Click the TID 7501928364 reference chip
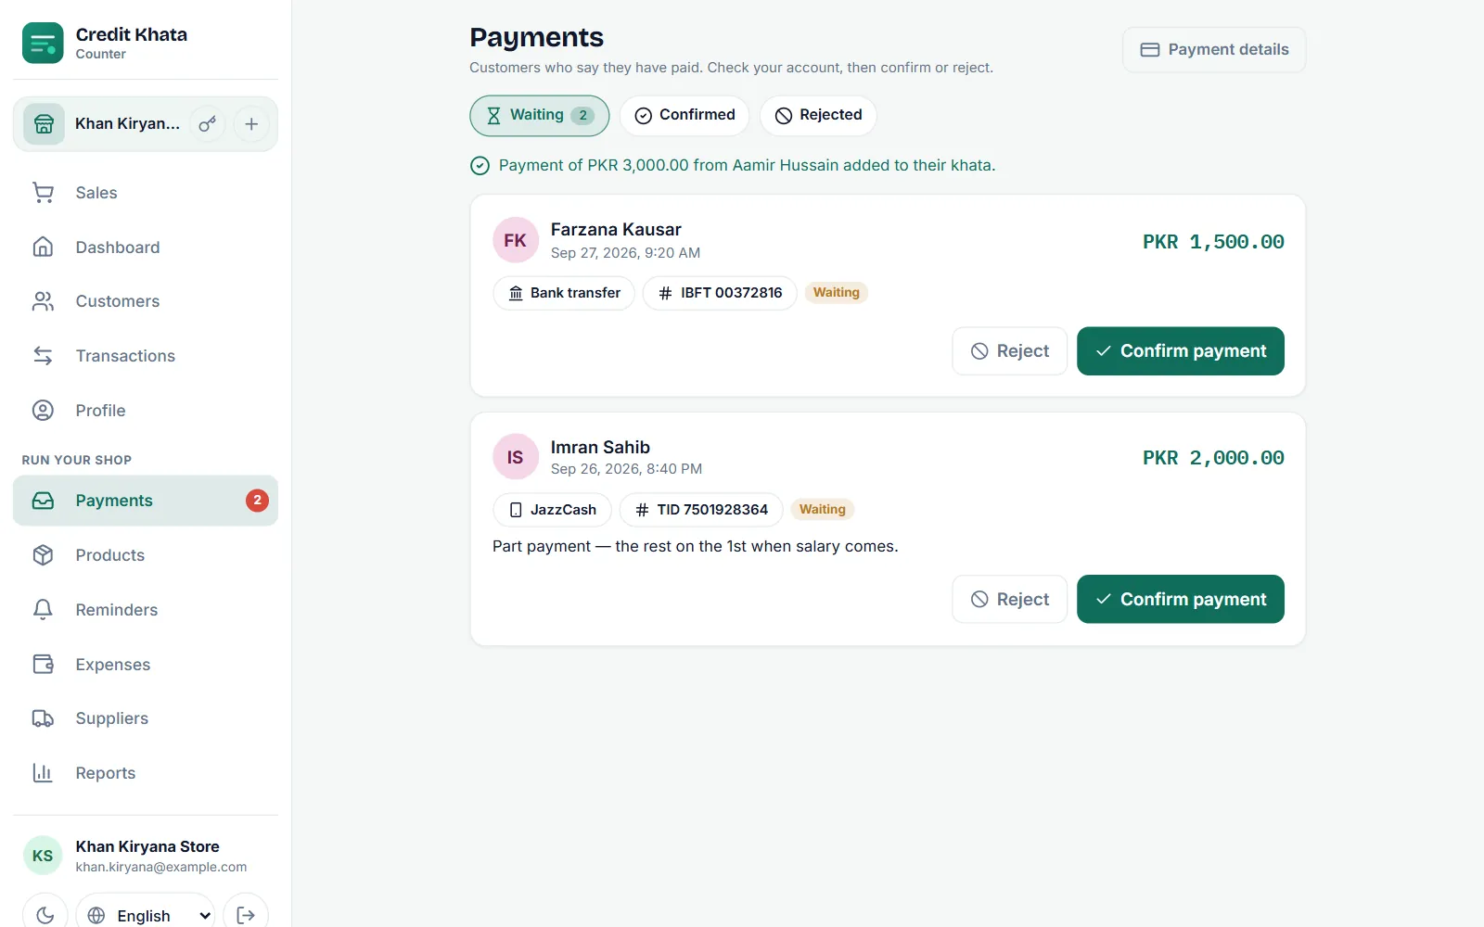1484x927 pixels. pyautogui.click(x=701, y=510)
